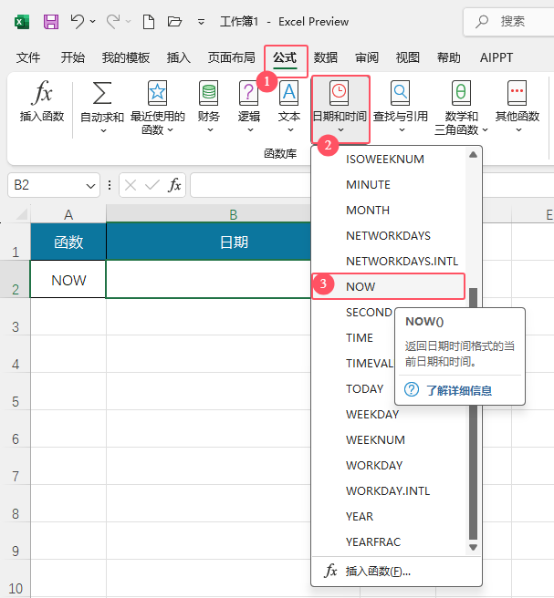Open the 审阅 tab
The image size is (554, 598).
click(367, 57)
